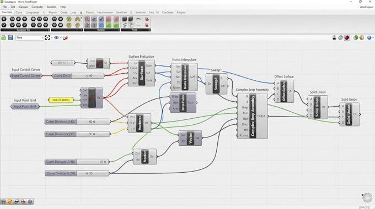Click the round blue info icon at bottom-left
Screen dimensions: 375x209
pos(30,202)
